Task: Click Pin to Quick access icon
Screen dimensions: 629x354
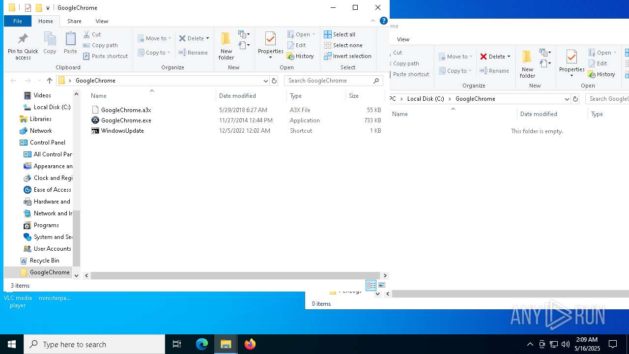Action: tap(23, 46)
